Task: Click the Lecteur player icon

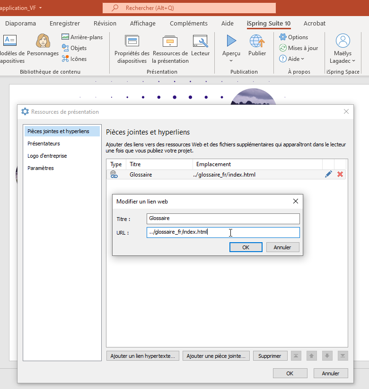Action: point(200,42)
